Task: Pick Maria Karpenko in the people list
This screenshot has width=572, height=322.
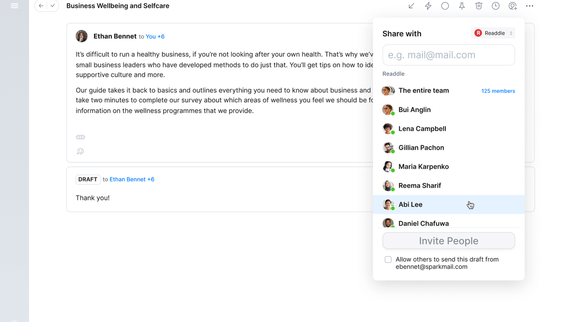Action: tap(424, 166)
